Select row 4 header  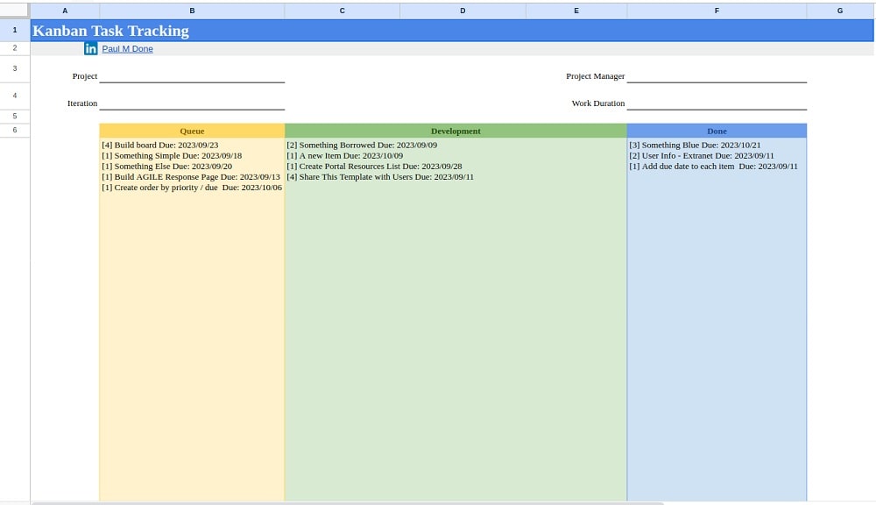pos(15,96)
